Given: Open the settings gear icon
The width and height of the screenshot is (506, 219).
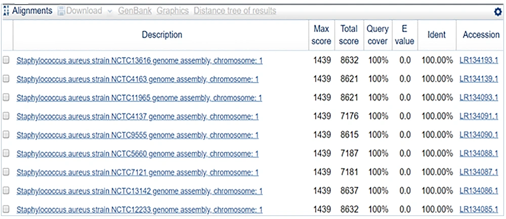Looking at the screenshot, I should [x=497, y=12].
